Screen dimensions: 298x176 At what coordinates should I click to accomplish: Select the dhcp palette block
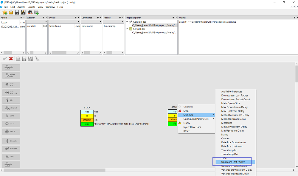tap(11, 156)
